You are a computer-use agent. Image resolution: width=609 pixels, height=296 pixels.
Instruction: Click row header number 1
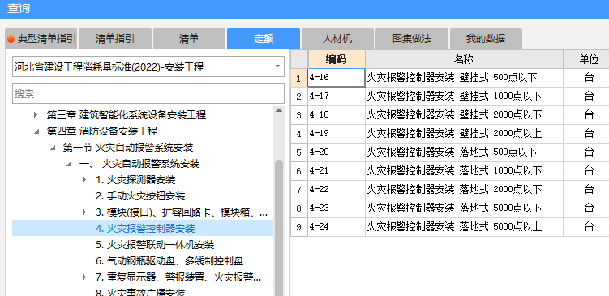pyautogui.click(x=298, y=78)
